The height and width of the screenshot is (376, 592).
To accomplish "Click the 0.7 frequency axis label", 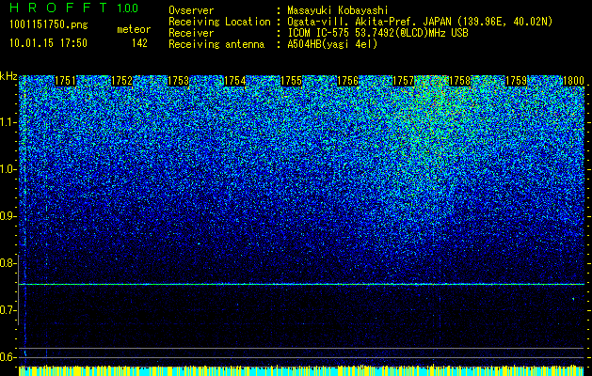I will [x=8, y=310].
